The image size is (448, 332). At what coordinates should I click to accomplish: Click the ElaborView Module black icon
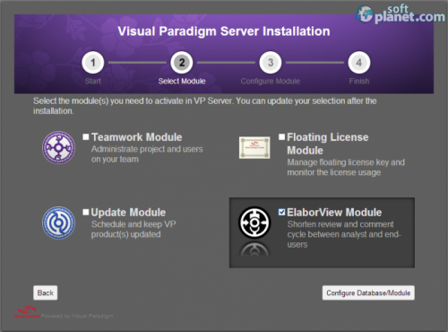(x=254, y=223)
